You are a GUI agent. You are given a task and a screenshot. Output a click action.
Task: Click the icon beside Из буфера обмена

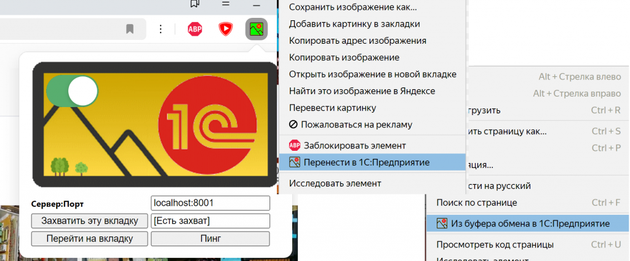click(442, 223)
